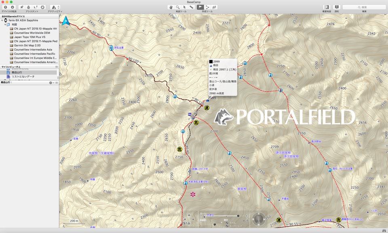Click north arrow on map compass control
Image resolution: width=388 pixels, height=233 pixels.
(x=258, y=213)
